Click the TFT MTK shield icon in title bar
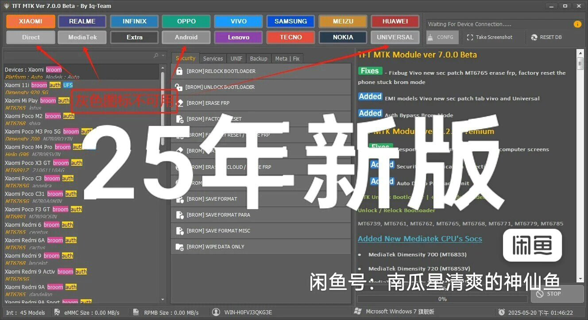Screen dimensions: 588x320 (x=6, y=6)
